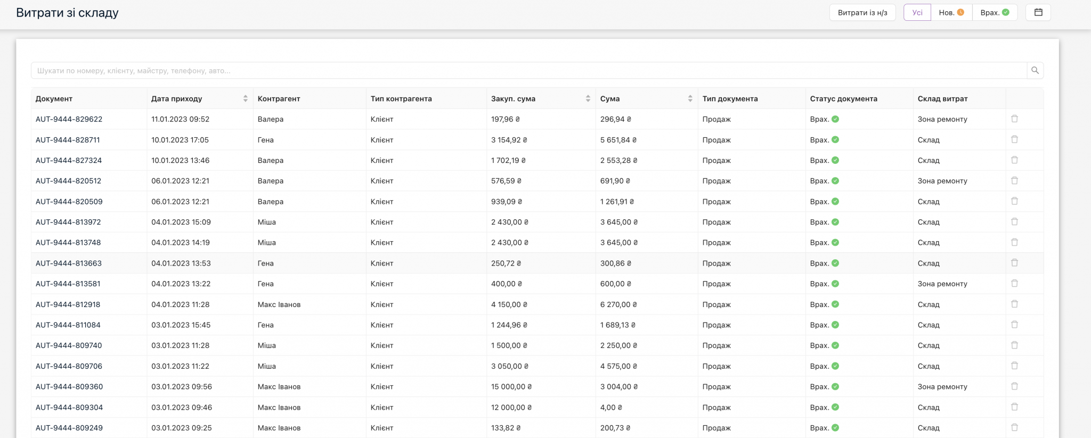Open document AUT-9444-809740 row

[69, 345]
